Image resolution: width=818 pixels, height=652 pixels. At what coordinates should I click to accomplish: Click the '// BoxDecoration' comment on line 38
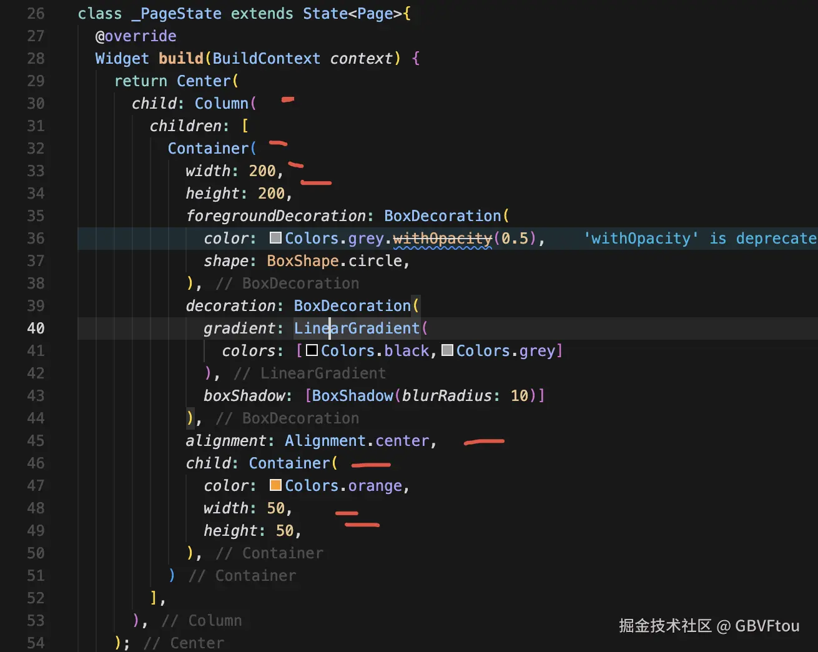click(287, 283)
